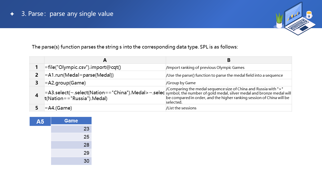Viewport: 322px width, 181px height.
Task: Click the China versus Russia select formula cell
Action: [105, 96]
